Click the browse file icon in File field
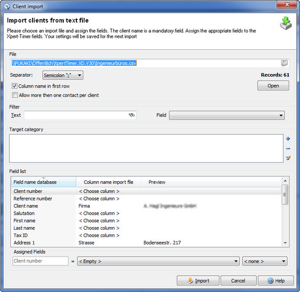Screen dimensions: 300x292 pyautogui.click(x=284, y=63)
